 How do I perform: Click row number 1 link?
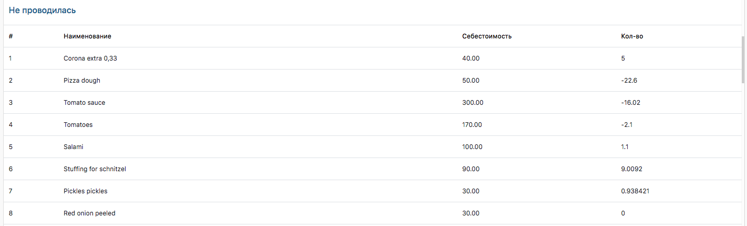click(x=11, y=58)
